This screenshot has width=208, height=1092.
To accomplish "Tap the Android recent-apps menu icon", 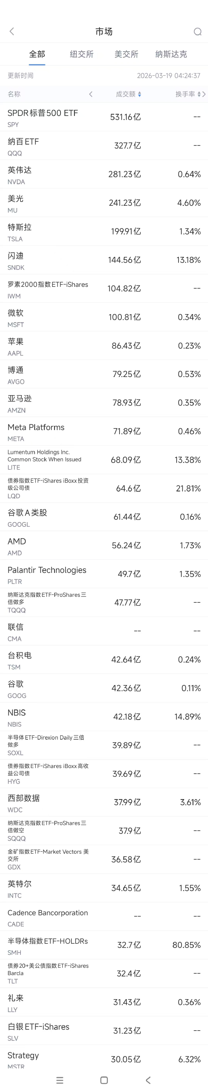I will (x=60, y=1080).
